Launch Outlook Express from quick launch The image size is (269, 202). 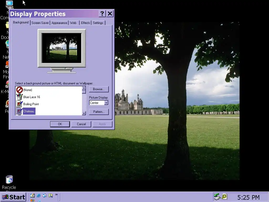pos(44,195)
